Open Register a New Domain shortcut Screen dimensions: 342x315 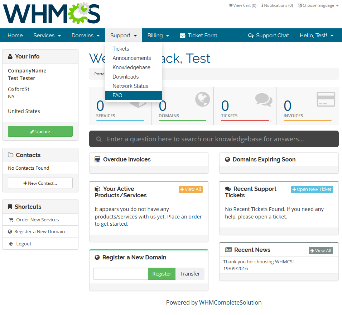click(x=39, y=231)
